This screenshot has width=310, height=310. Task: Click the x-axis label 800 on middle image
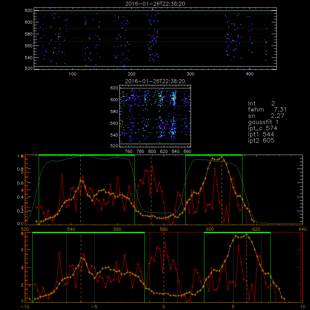(152, 152)
